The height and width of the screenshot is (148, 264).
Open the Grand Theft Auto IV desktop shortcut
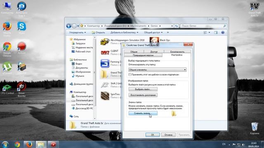(x=255, y=9)
